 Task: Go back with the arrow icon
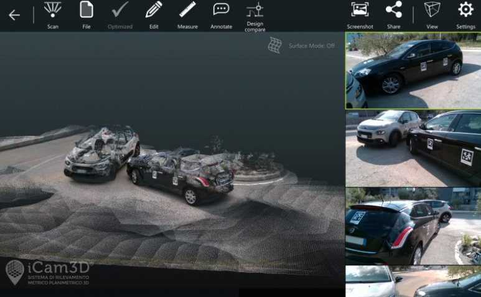click(14, 15)
